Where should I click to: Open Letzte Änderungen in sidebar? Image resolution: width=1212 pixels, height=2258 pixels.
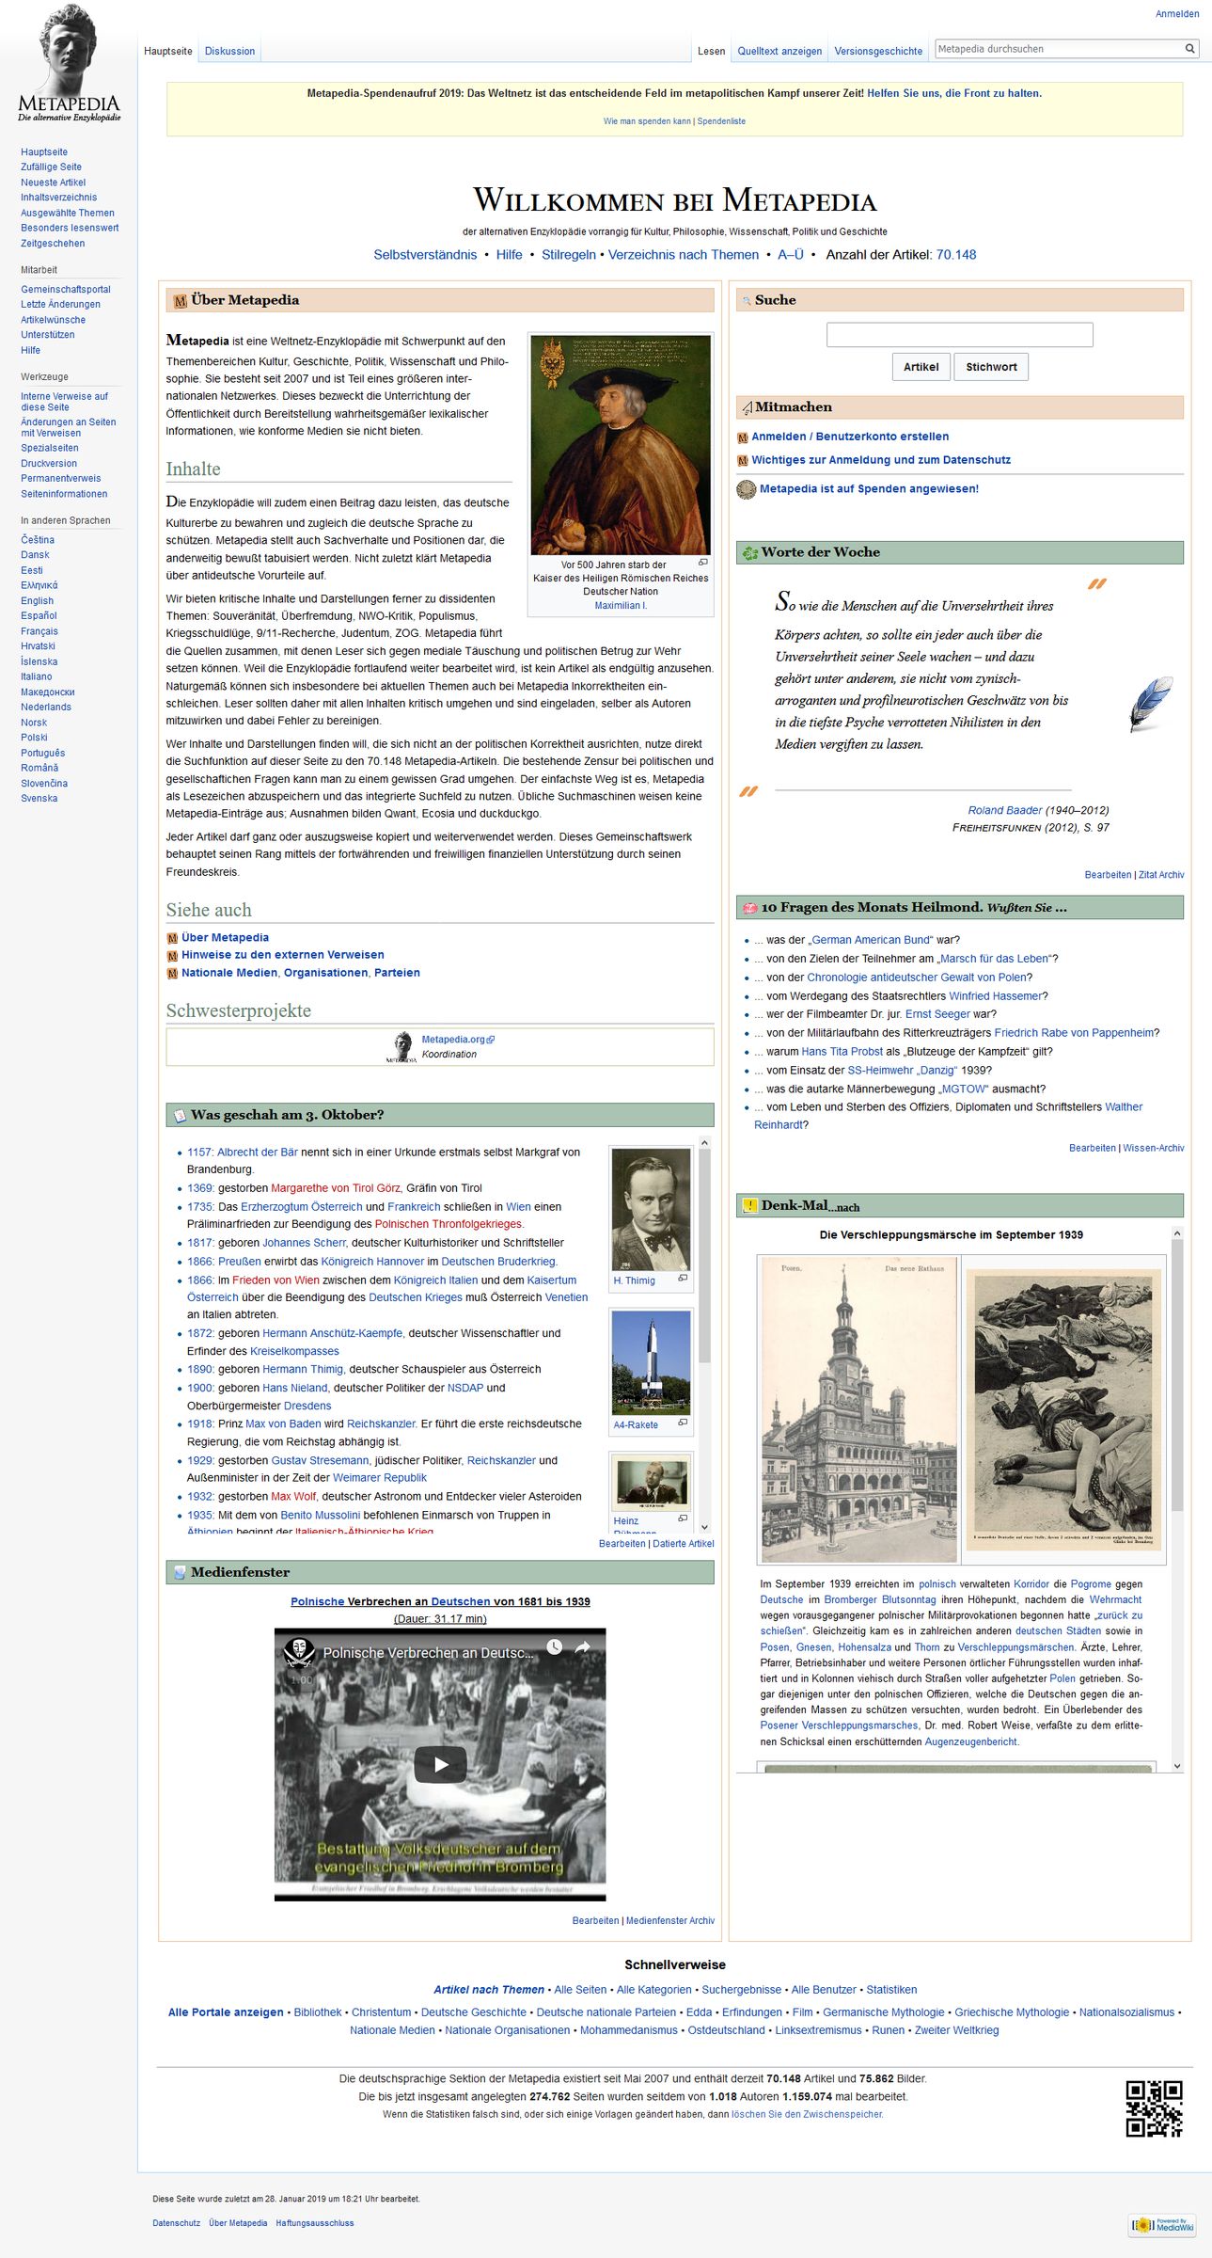[x=60, y=305]
